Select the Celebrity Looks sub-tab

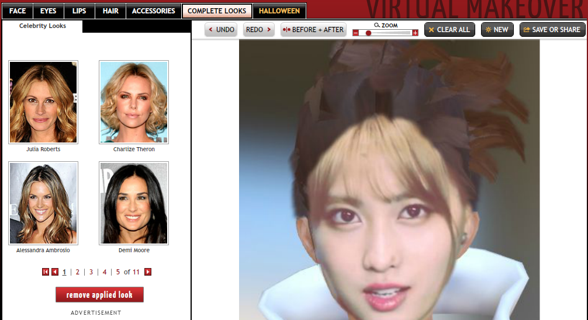point(42,26)
